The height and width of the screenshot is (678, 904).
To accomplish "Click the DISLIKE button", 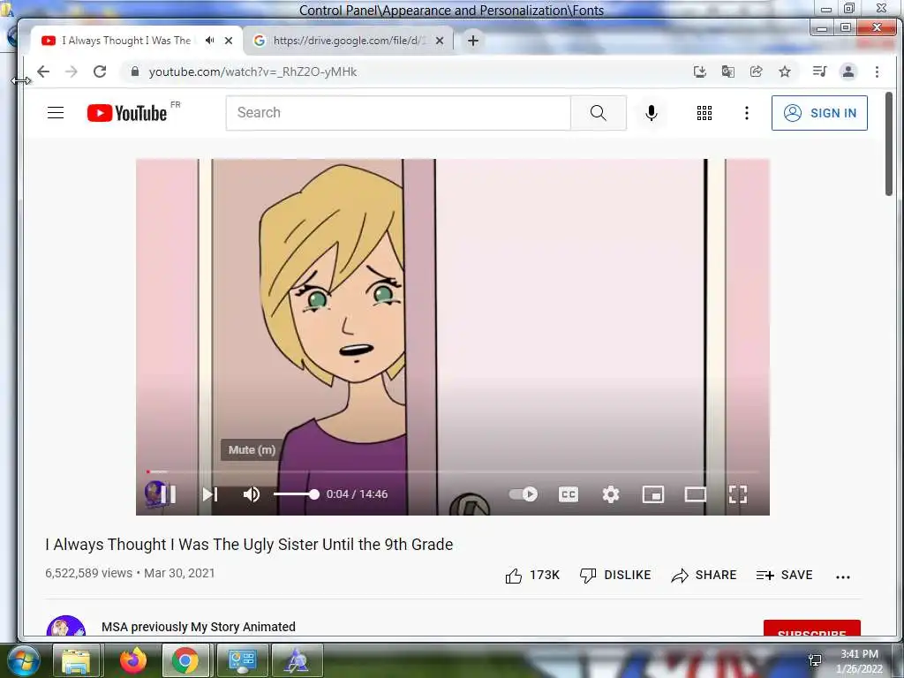I will pos(615,576).
